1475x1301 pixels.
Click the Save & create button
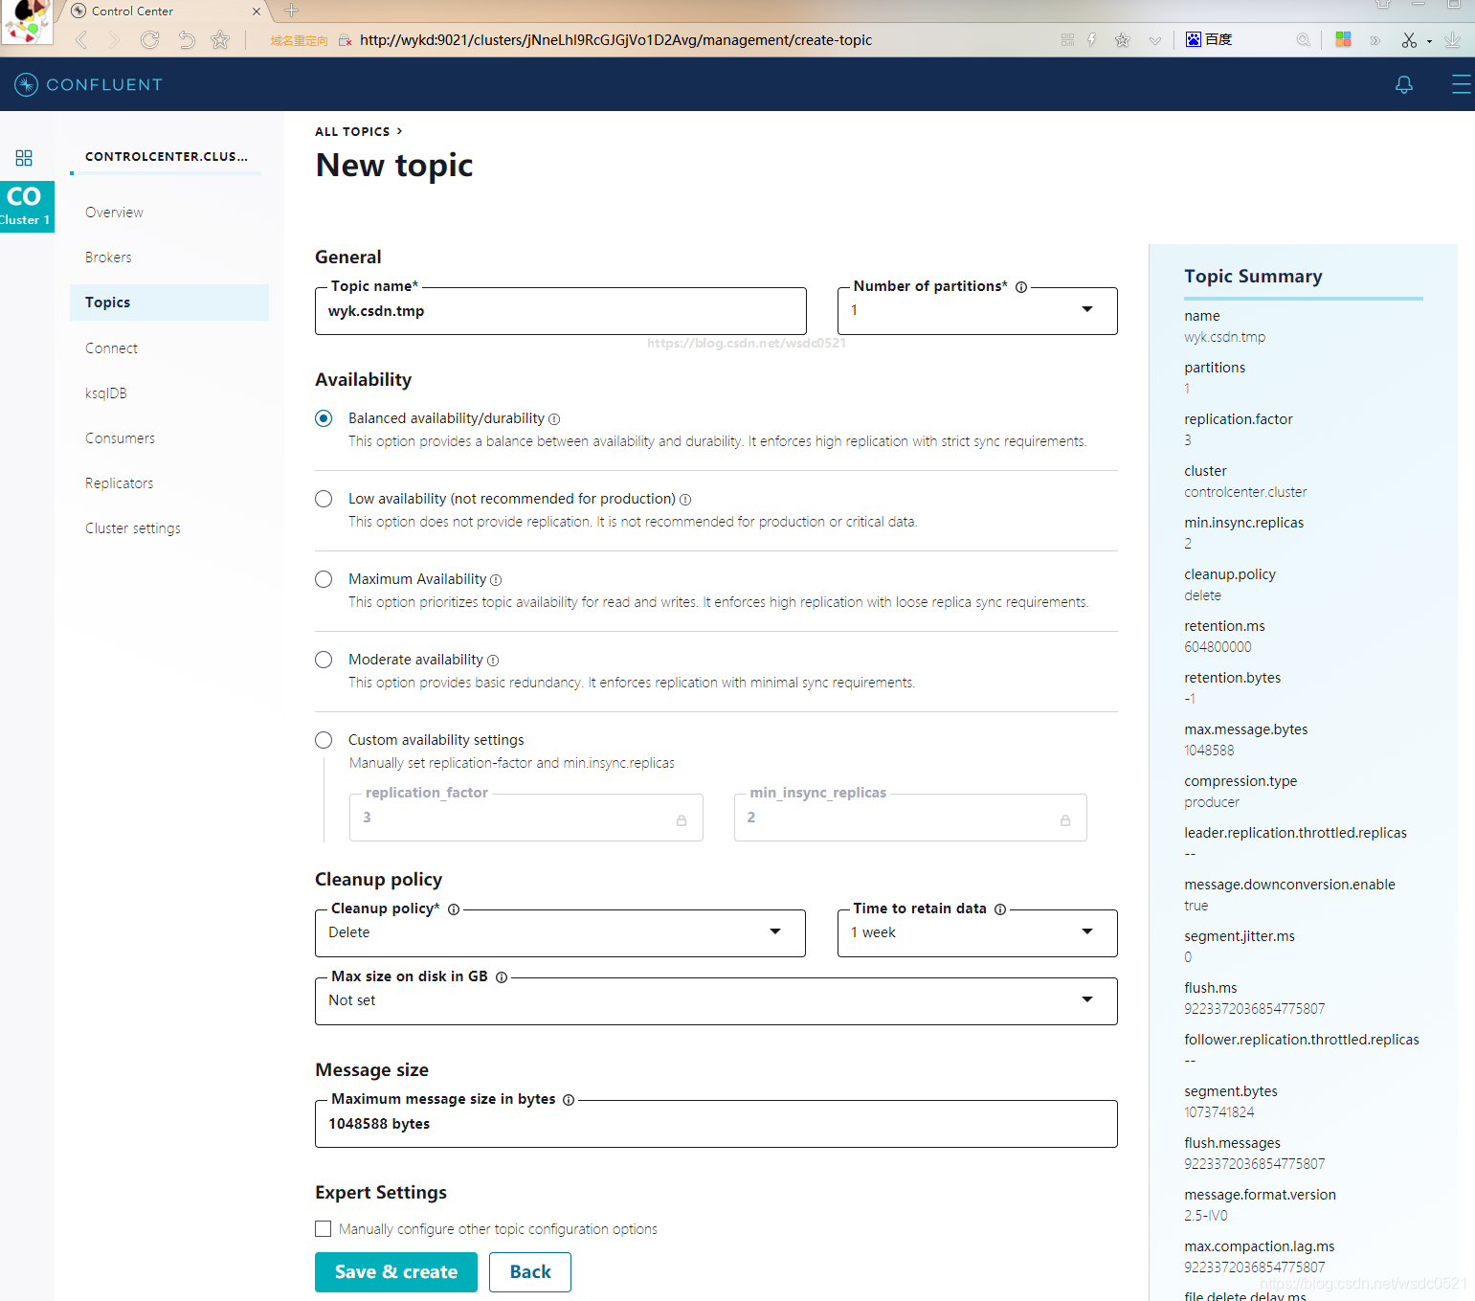[x=396, y=1272]
